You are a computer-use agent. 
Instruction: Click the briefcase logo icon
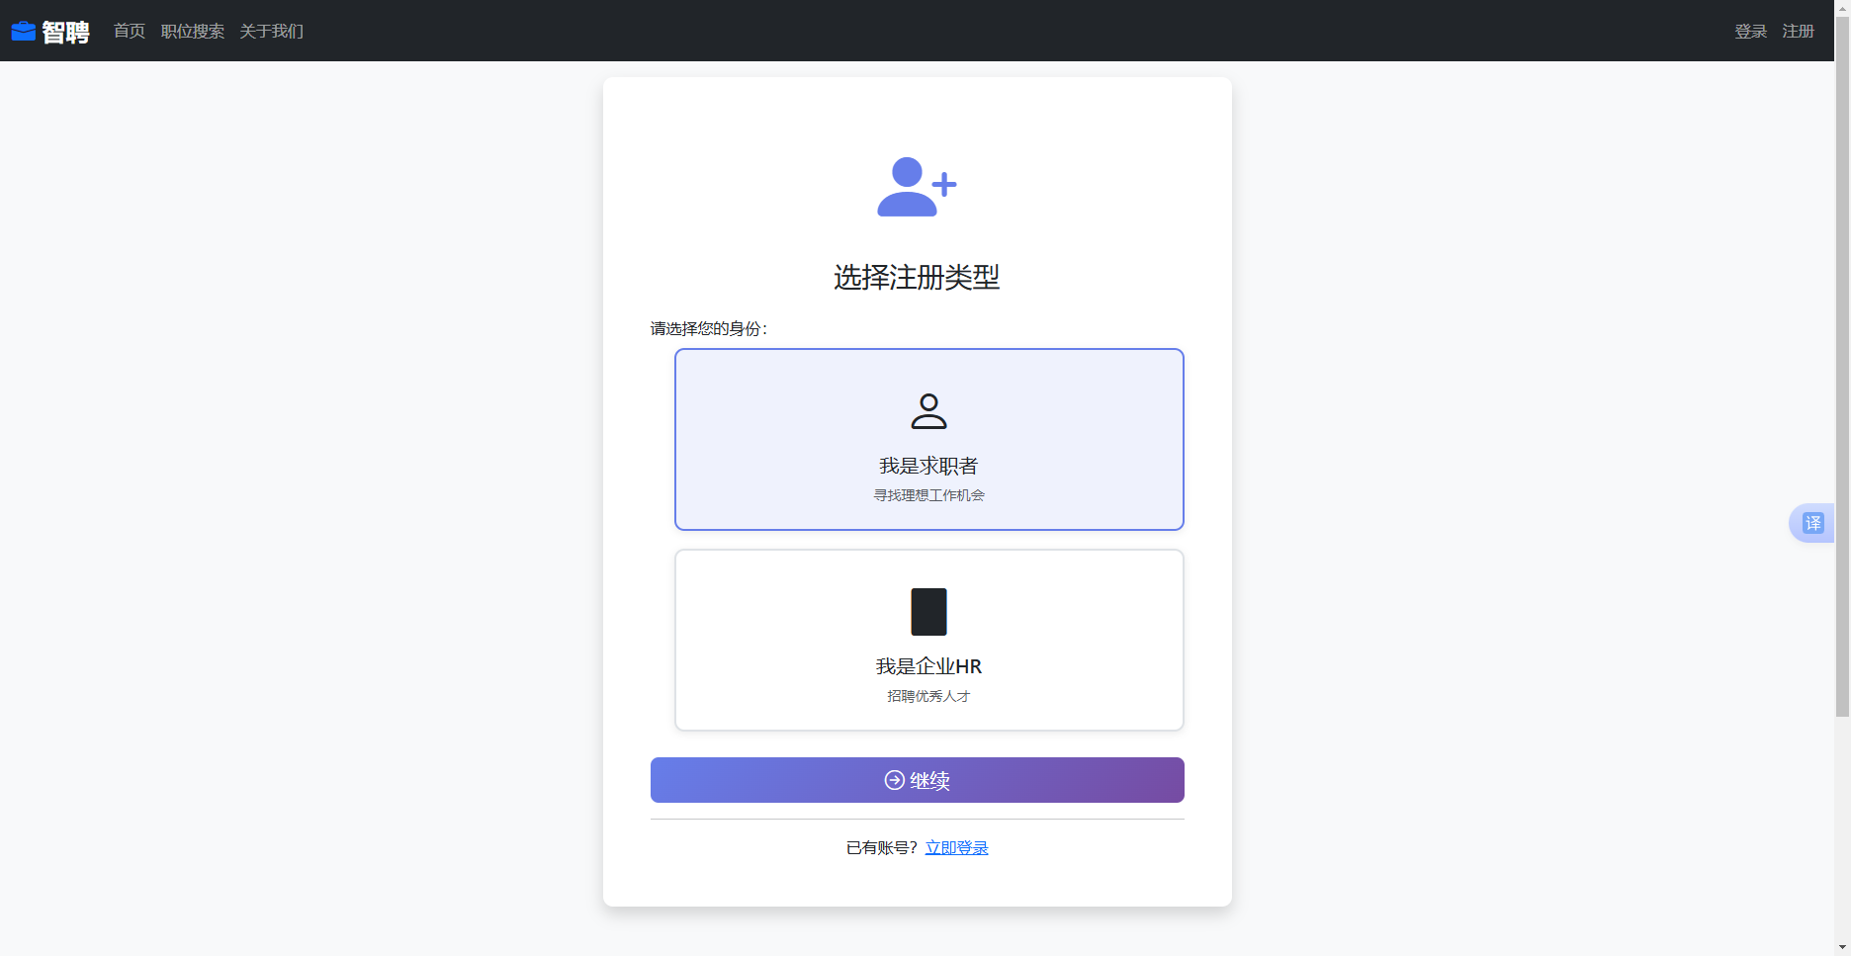point(24,32)
